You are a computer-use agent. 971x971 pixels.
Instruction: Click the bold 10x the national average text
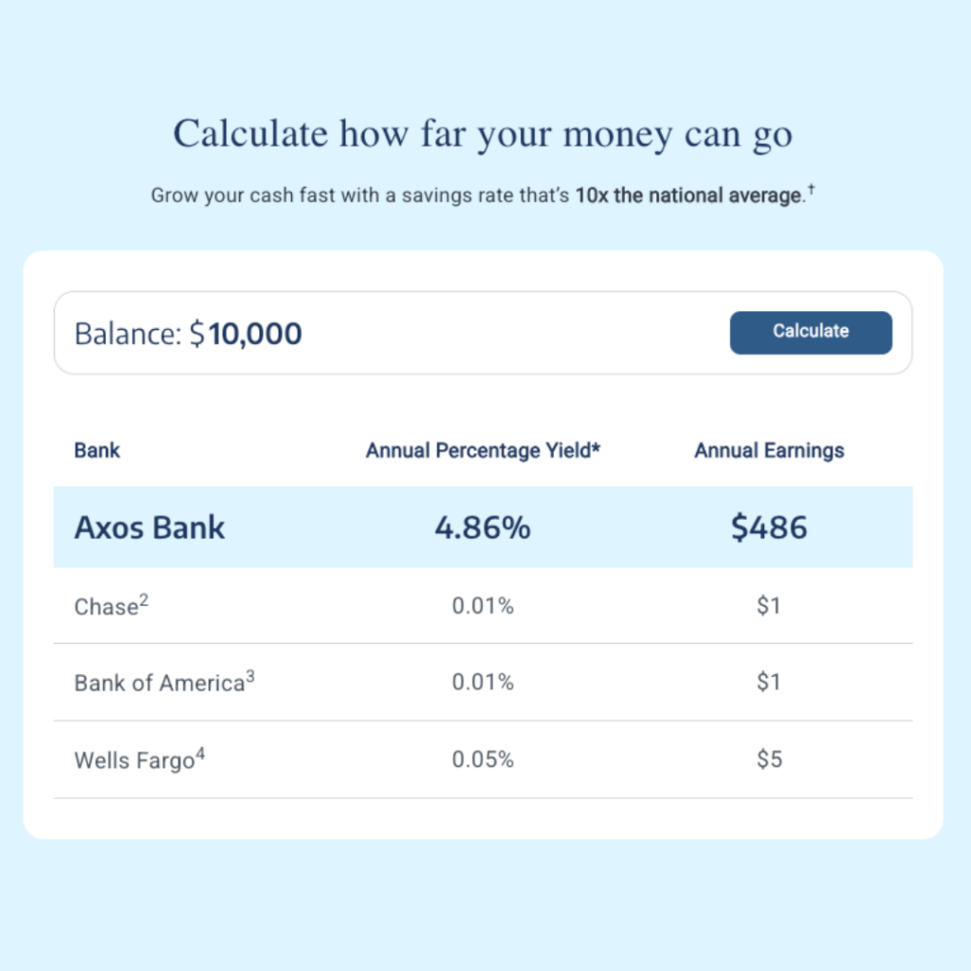click(x=689, y=195)
